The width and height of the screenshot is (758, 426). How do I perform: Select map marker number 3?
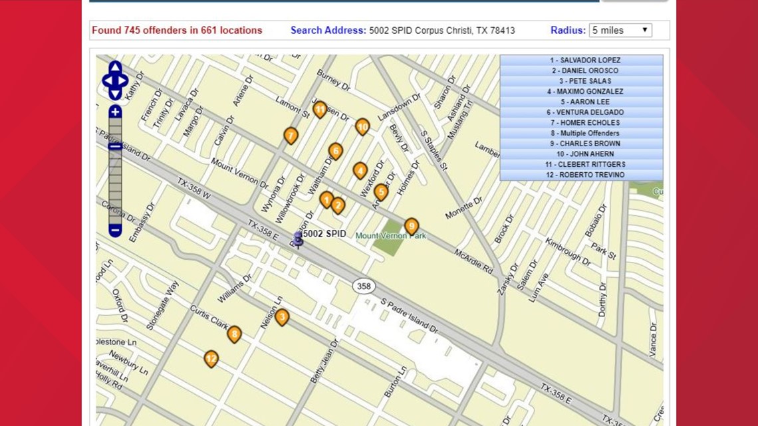282,317
